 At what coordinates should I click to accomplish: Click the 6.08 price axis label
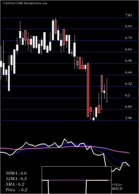coord(128,106)
